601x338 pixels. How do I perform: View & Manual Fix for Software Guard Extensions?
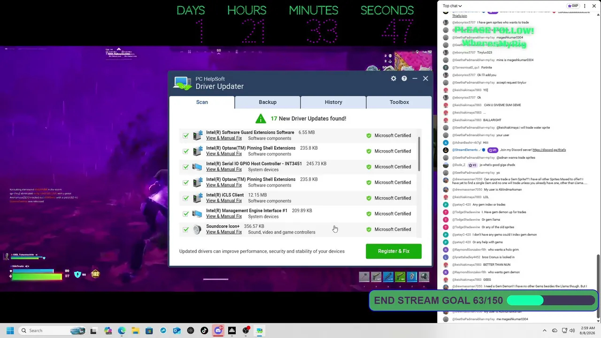[224, 138]
